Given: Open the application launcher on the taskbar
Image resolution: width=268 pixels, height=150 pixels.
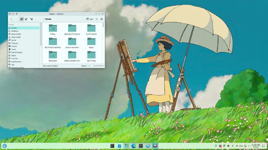Looking at the screenshot, I should click(x=5, y=146).
